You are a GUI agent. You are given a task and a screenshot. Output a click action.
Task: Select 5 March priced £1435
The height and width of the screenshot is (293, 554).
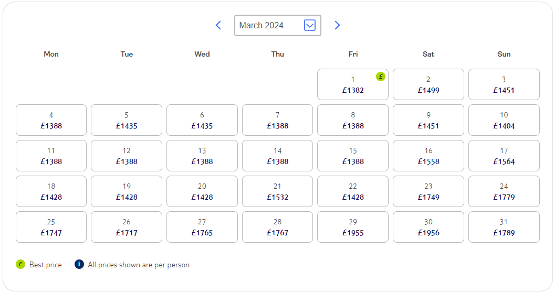[127, 120]
